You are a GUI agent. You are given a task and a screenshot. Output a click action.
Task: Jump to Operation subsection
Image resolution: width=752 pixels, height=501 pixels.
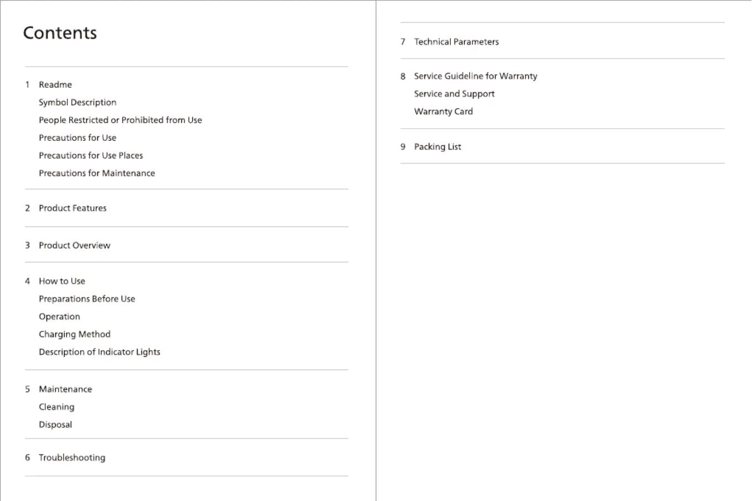[x=59, y=317]
